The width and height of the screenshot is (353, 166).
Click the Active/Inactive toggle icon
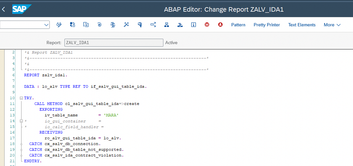73,25
